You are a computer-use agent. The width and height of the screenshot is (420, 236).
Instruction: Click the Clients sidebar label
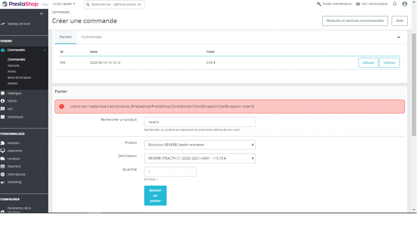[x=12, y=101]
